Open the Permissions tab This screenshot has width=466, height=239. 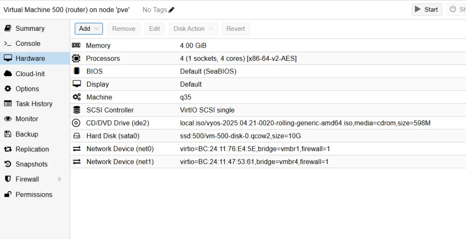click(34, 195)
